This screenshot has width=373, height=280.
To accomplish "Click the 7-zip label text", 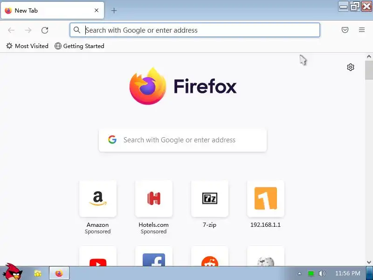I will coord(209,225).
